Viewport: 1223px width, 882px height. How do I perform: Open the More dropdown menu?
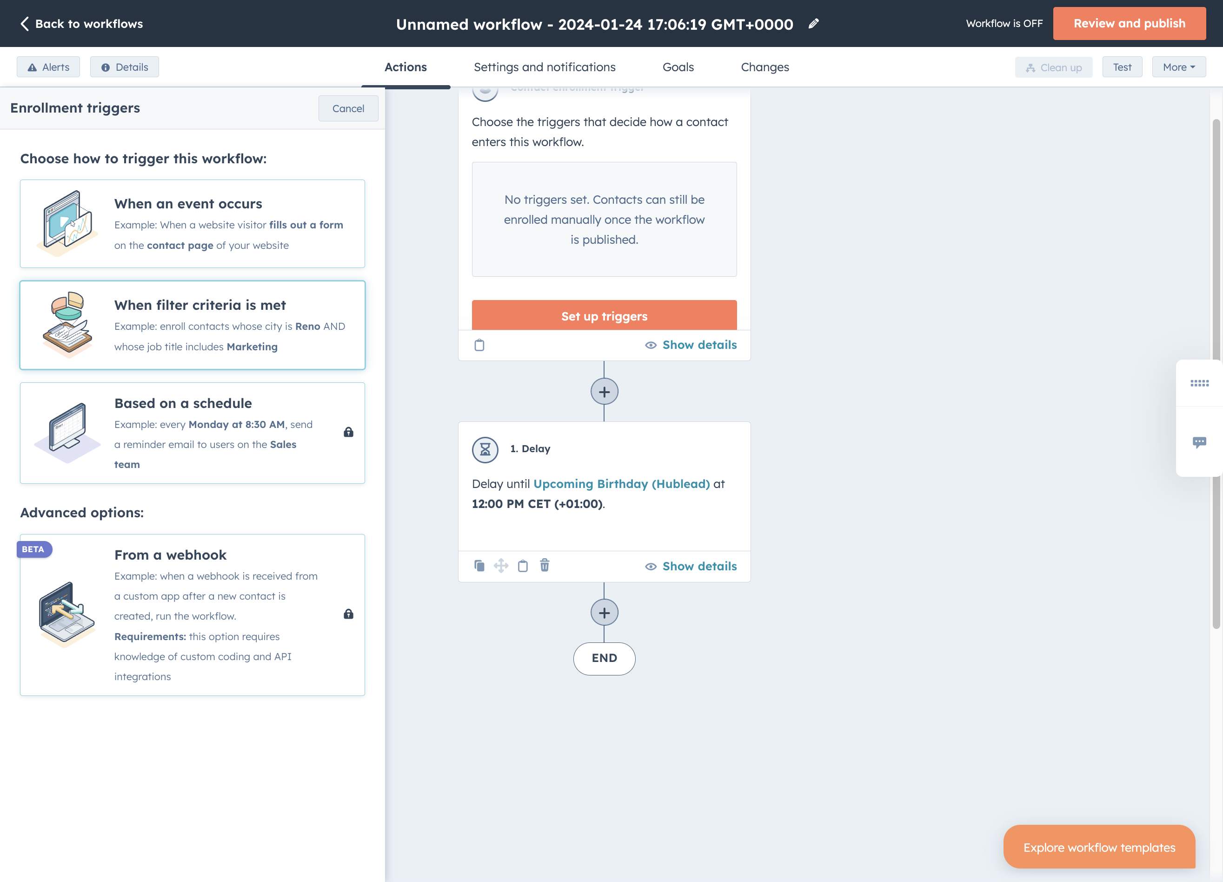pos(1179,67)
